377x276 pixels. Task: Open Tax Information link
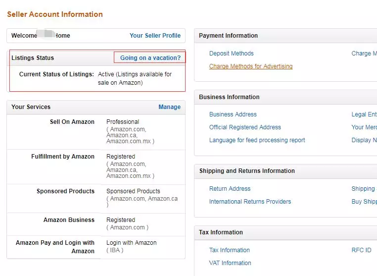tap(229, 250)
